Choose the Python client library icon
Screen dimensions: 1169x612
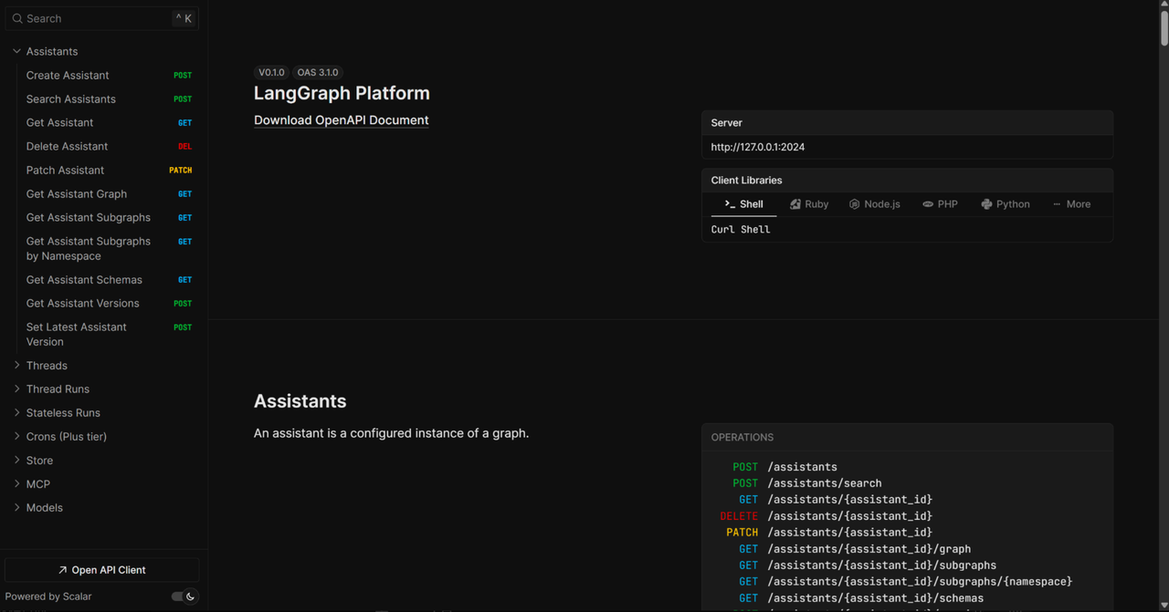[986, 204]
